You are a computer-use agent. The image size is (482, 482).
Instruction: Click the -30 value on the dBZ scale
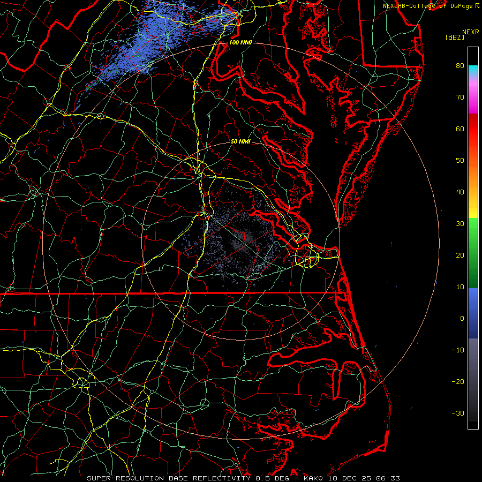click(x=458, y=413)
